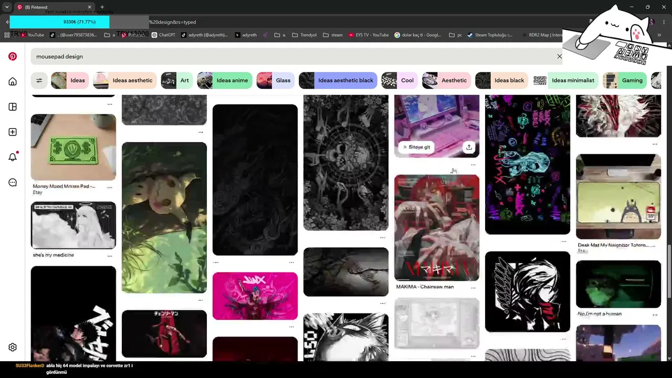The image size is (672, 378).
Task: Expand the Trendyol bookmark folder
Action: tap(304, 35)
